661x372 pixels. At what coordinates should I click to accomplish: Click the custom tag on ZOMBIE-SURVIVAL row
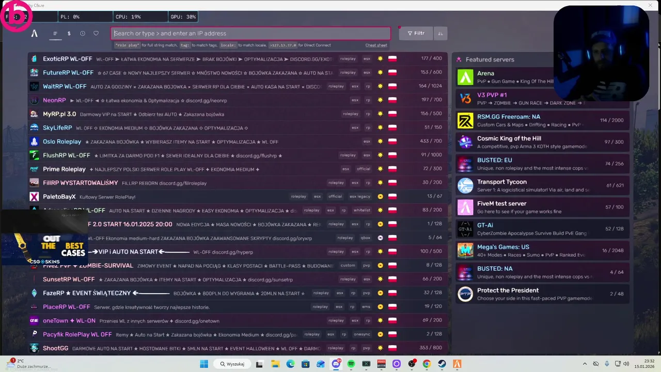click(348, 266)
